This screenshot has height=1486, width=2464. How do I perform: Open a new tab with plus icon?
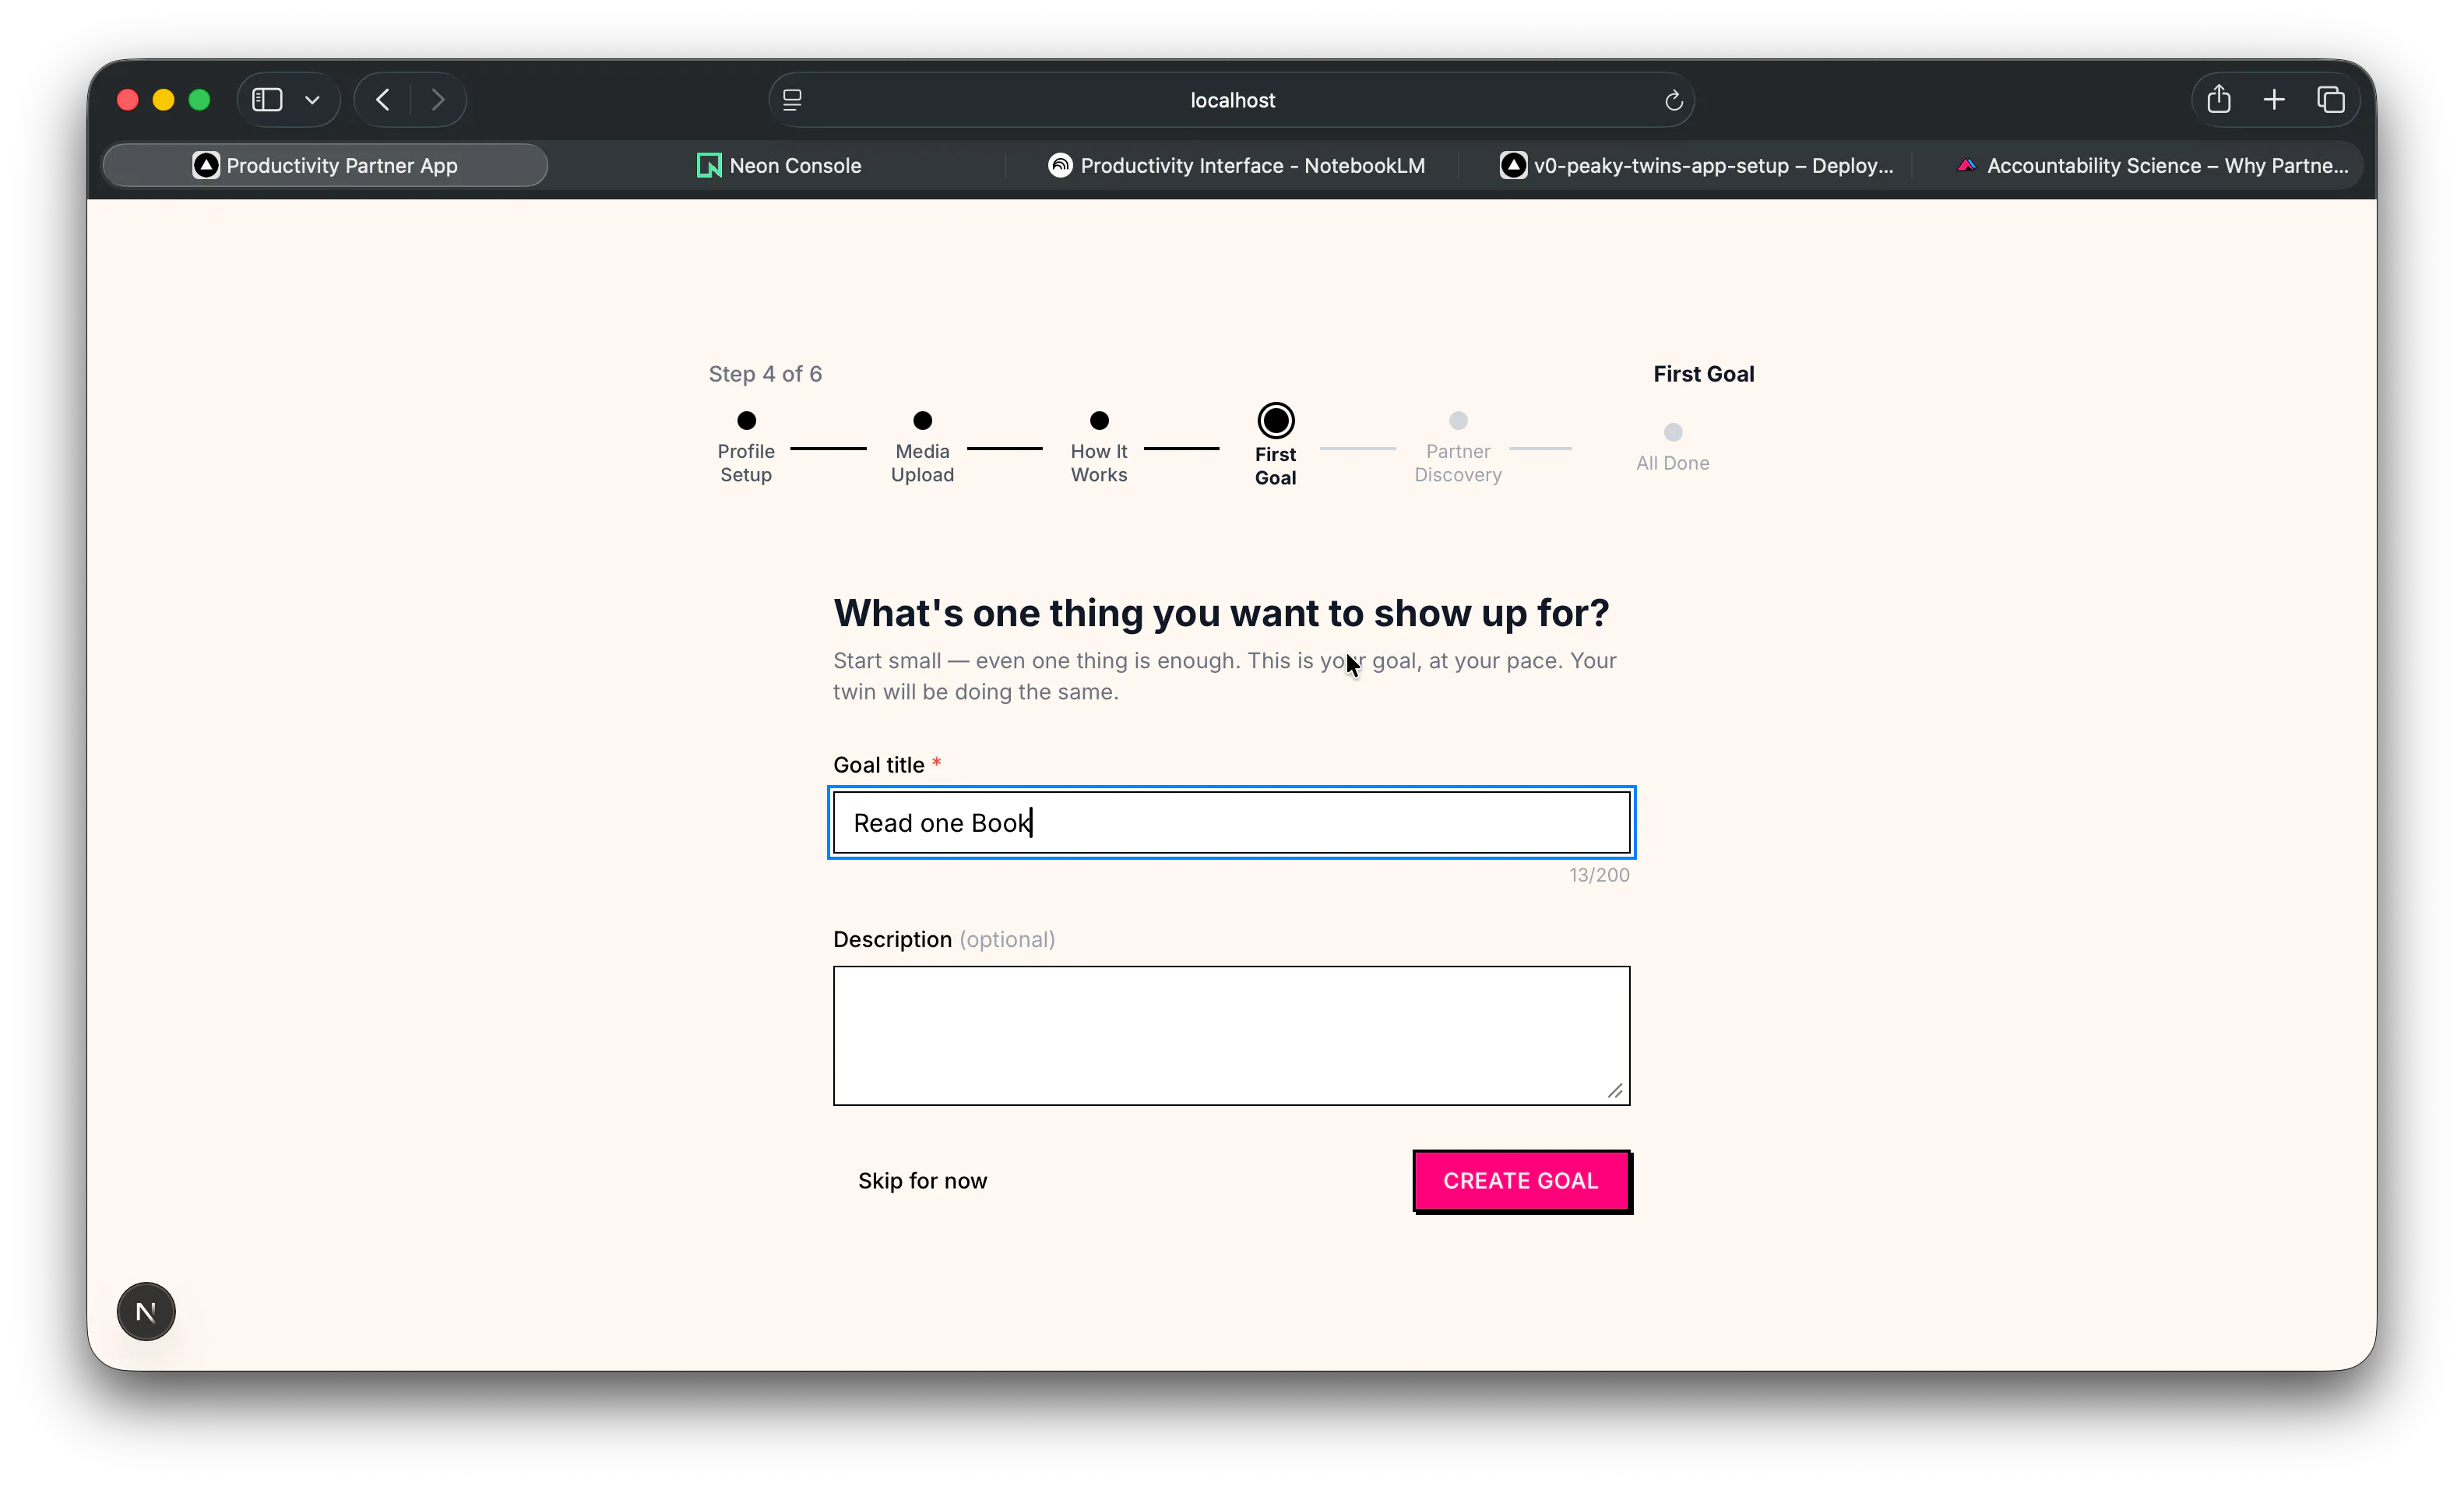pos(2274,100)
